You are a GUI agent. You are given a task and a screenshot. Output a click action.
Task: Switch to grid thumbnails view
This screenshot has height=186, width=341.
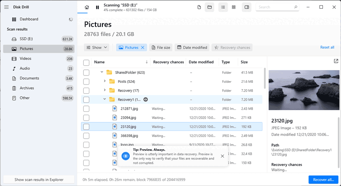point(234,7)
